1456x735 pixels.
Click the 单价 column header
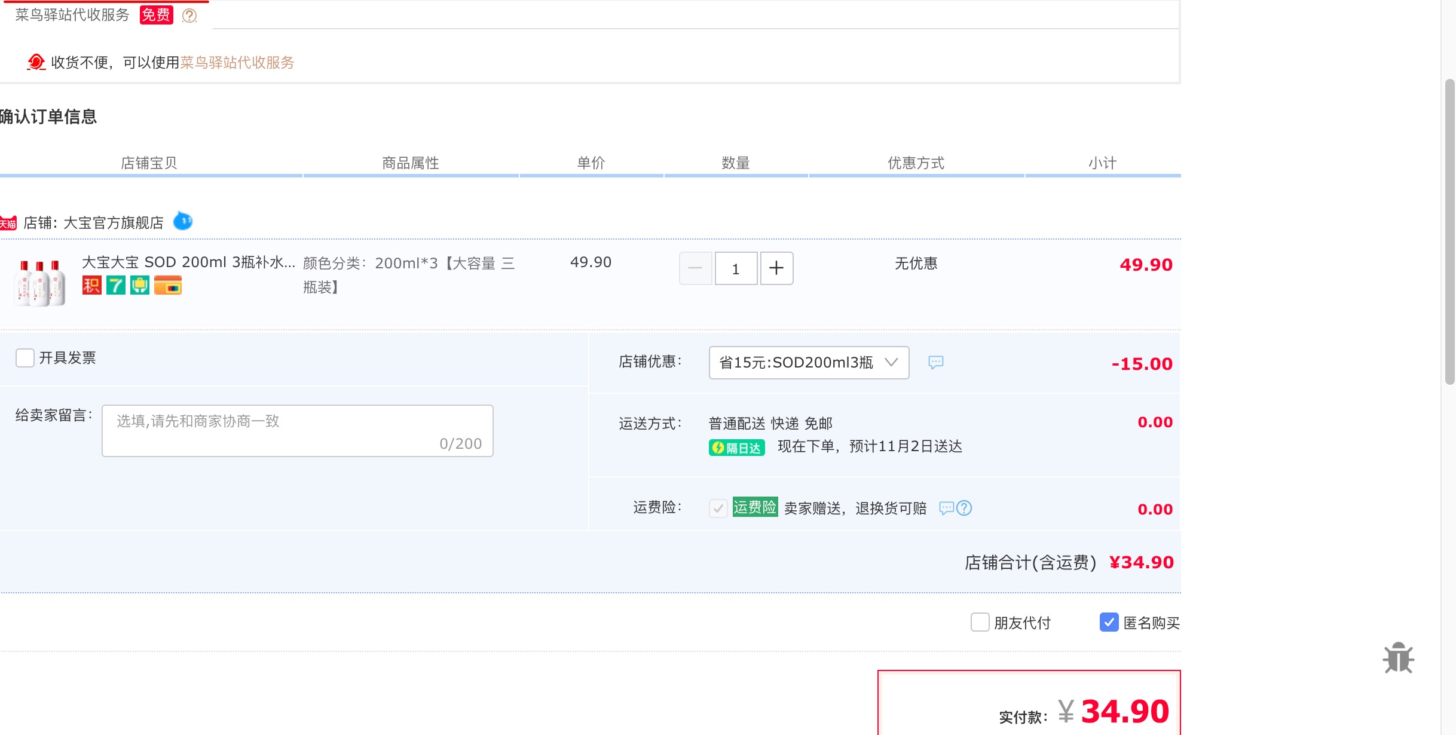(591, 163)
